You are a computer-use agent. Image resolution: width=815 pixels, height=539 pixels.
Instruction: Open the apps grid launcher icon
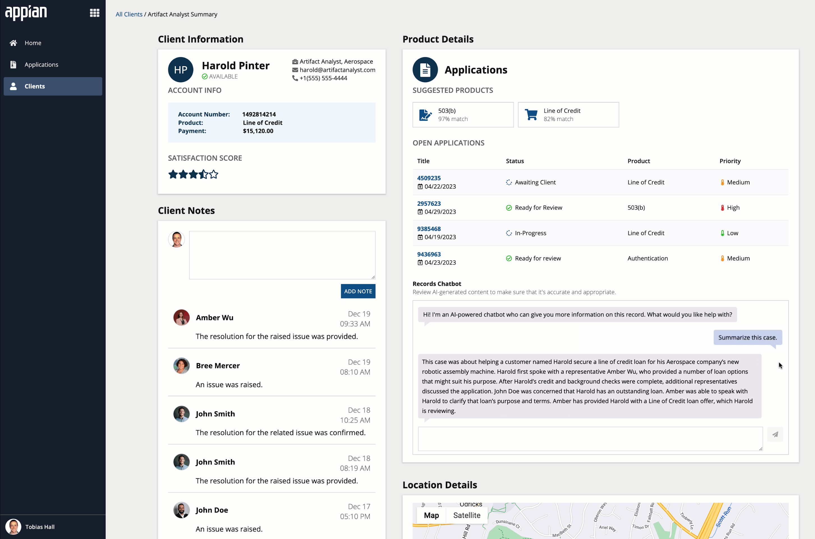tap(94, 13)
